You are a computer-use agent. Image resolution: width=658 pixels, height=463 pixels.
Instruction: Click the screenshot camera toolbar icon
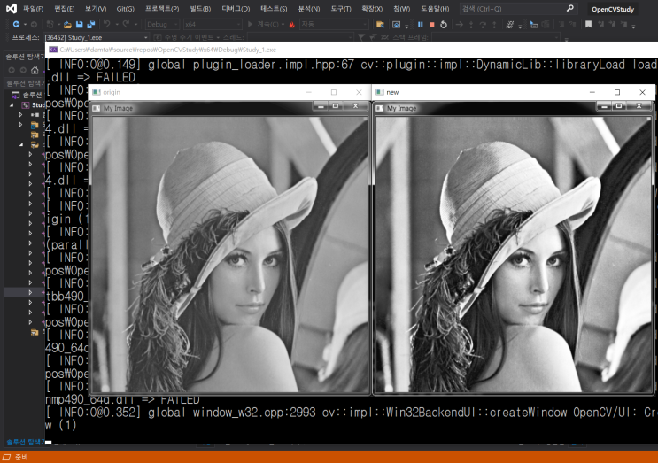[x=396, y=25]
